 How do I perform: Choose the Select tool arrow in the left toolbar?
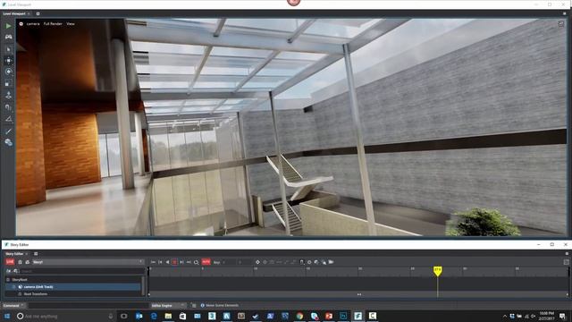(8, 49)
